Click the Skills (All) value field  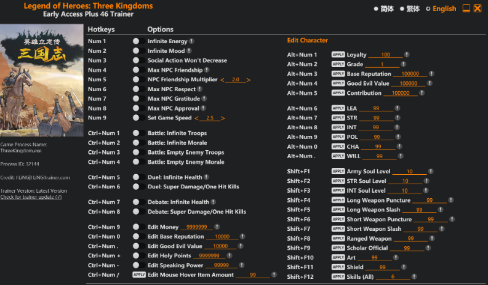coord(393,276)
